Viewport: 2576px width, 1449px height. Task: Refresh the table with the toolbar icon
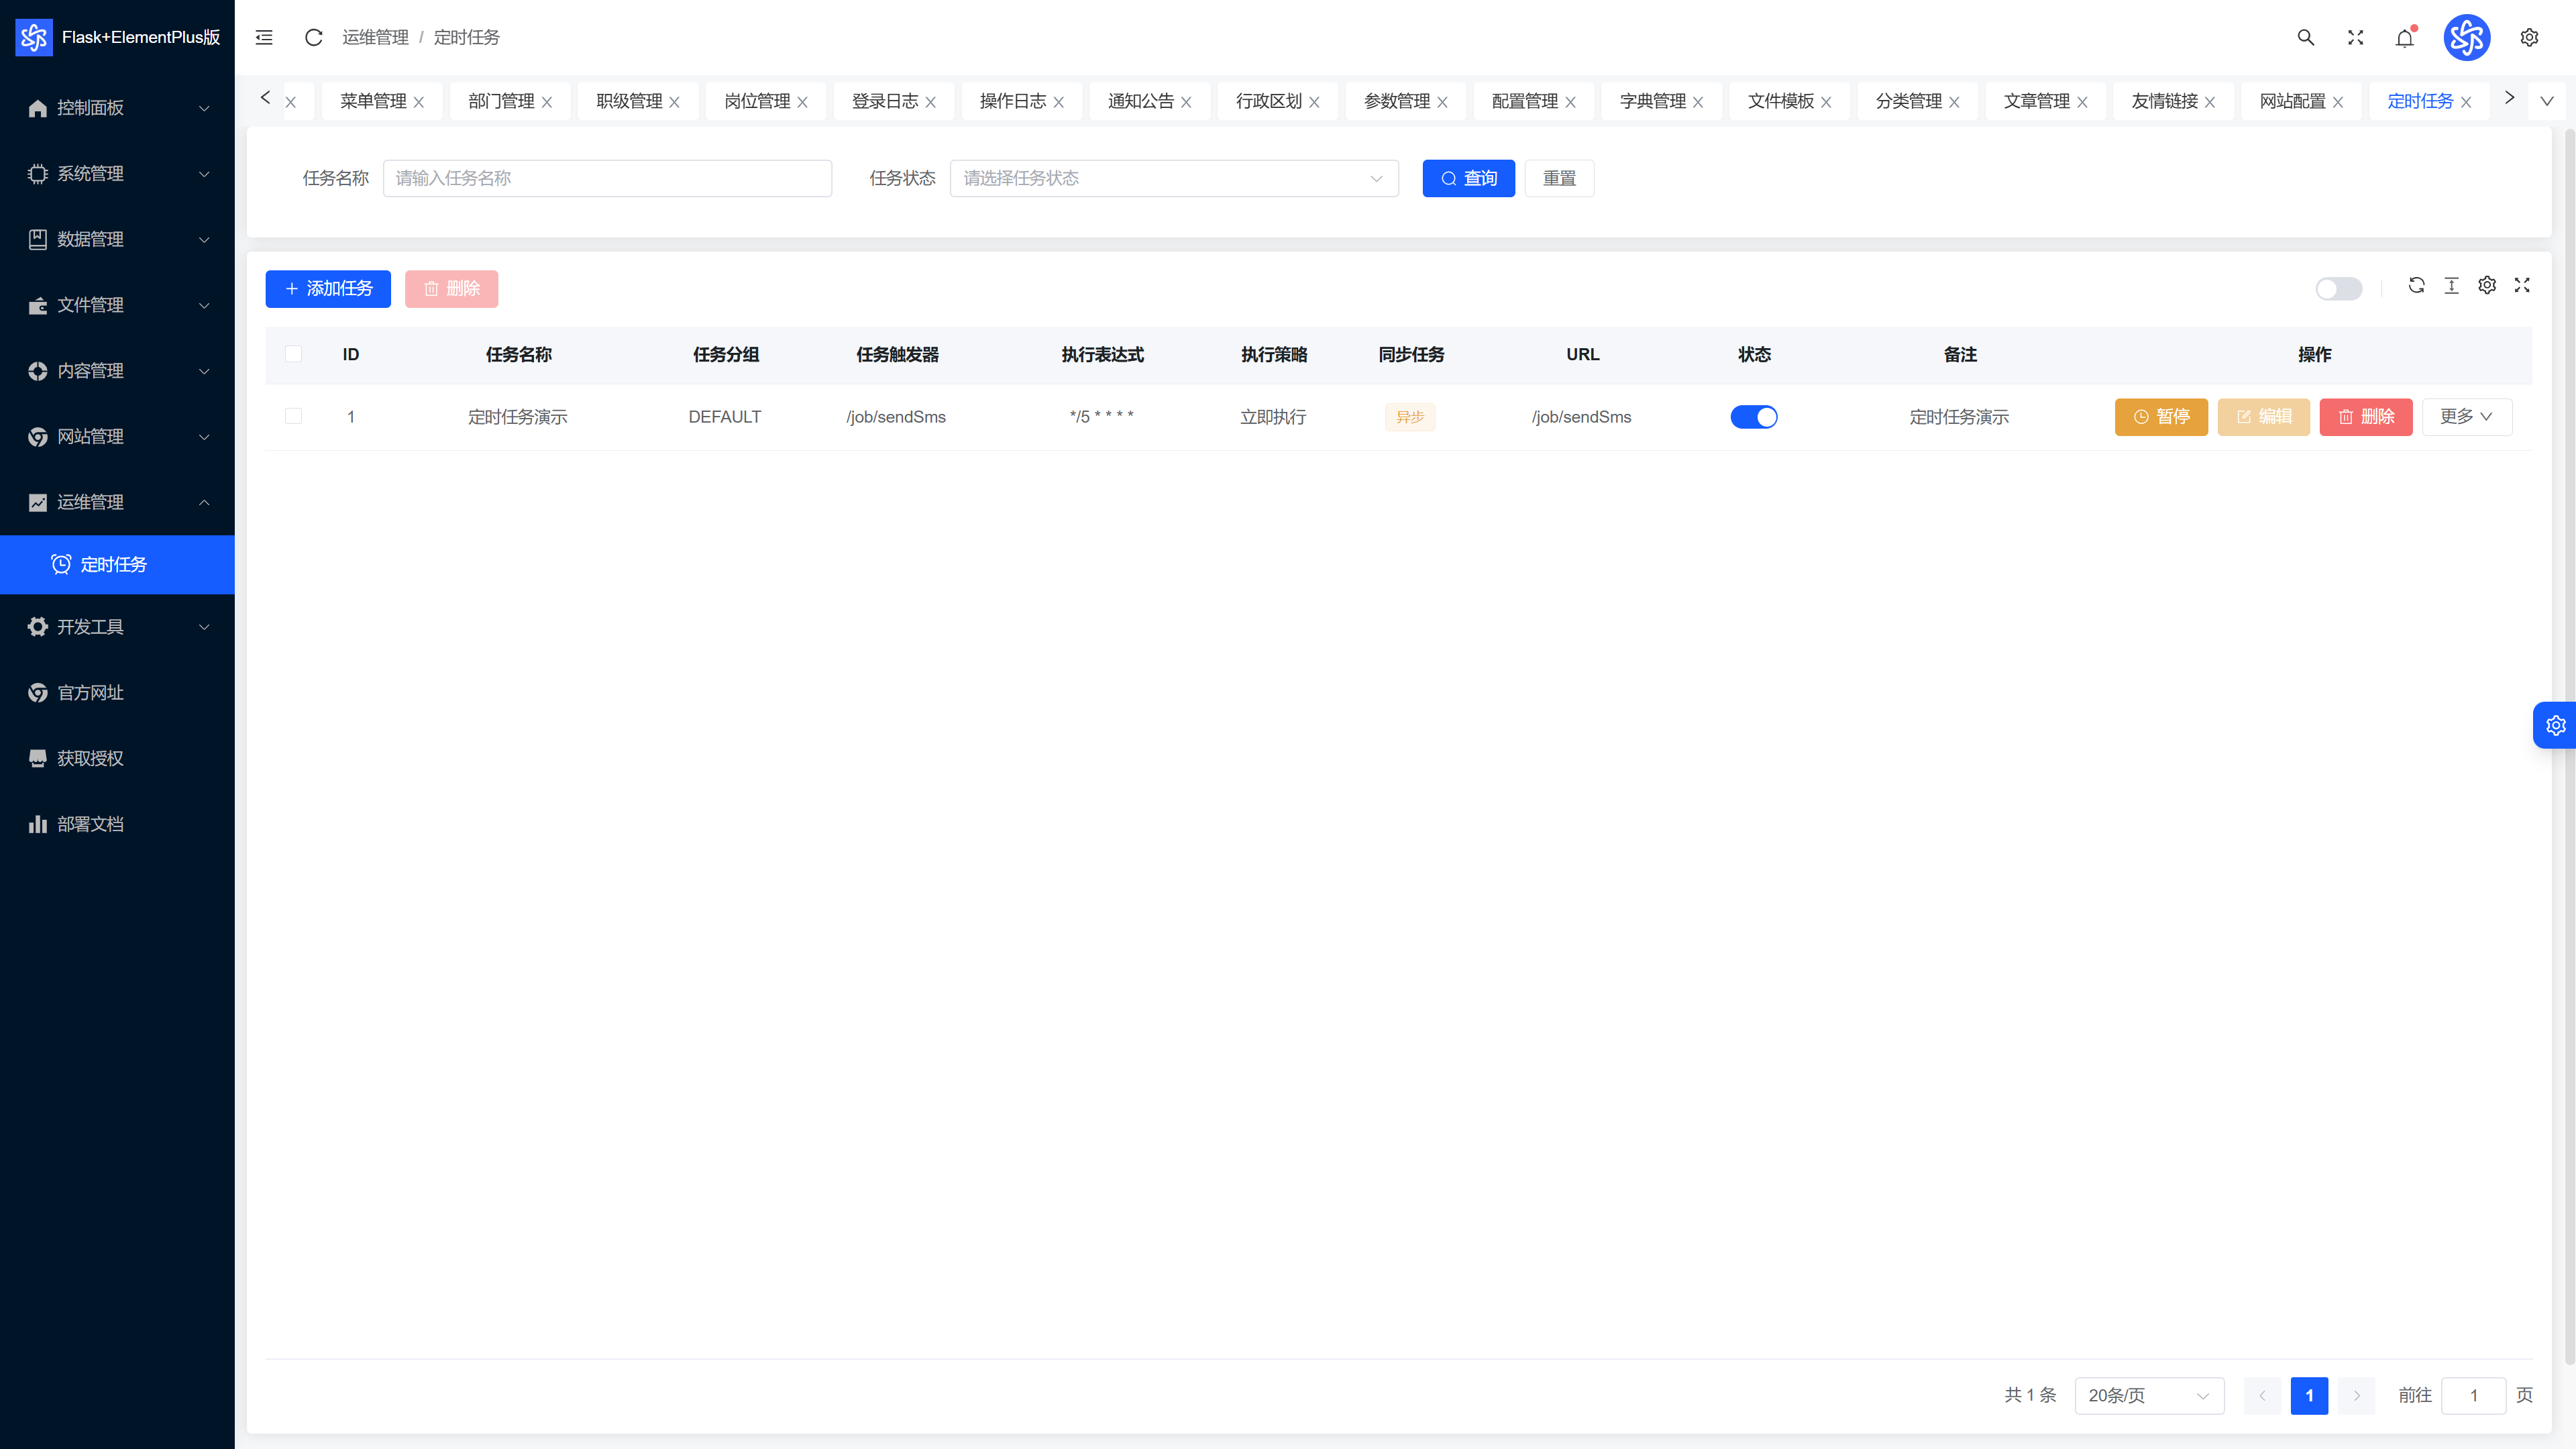point(2416,285)
